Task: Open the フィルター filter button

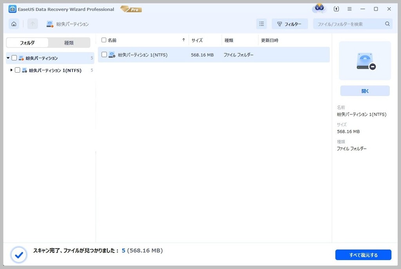Action: [289, 24]
